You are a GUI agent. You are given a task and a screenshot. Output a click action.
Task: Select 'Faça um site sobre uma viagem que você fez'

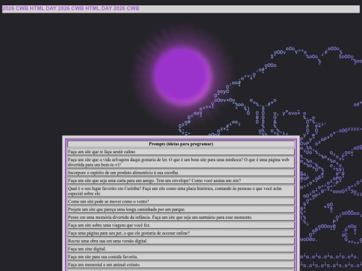point(181,225)
